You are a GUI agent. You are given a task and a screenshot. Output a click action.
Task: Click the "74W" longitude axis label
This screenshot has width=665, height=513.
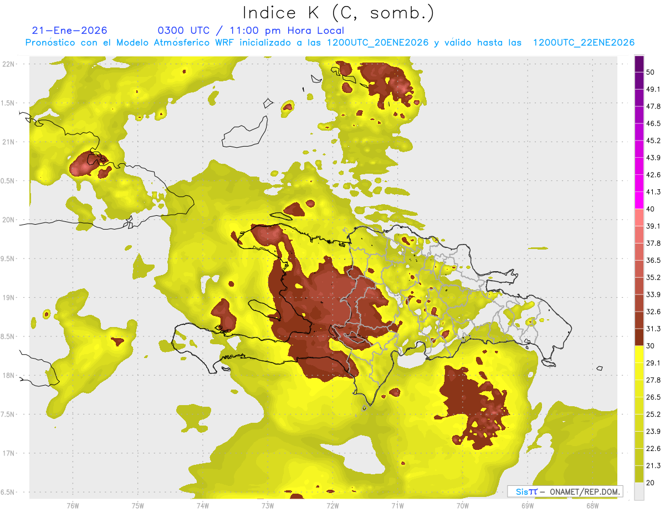click(x=202, y=505)
